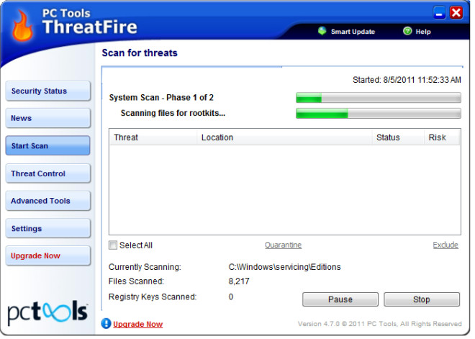The height and width of the screenshot is (339, 475).
Task: Open the Security Status section
Action: [x=48, y=91]
